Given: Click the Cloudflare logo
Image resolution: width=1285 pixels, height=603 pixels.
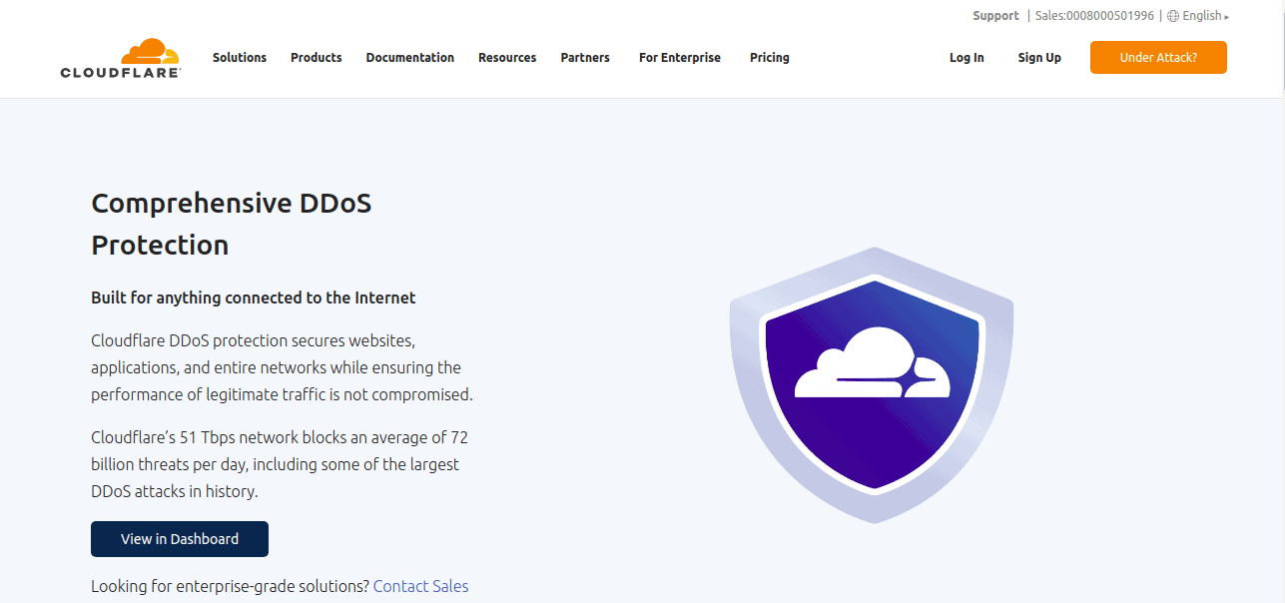Looking at the screenshot, I should point(120,58).
